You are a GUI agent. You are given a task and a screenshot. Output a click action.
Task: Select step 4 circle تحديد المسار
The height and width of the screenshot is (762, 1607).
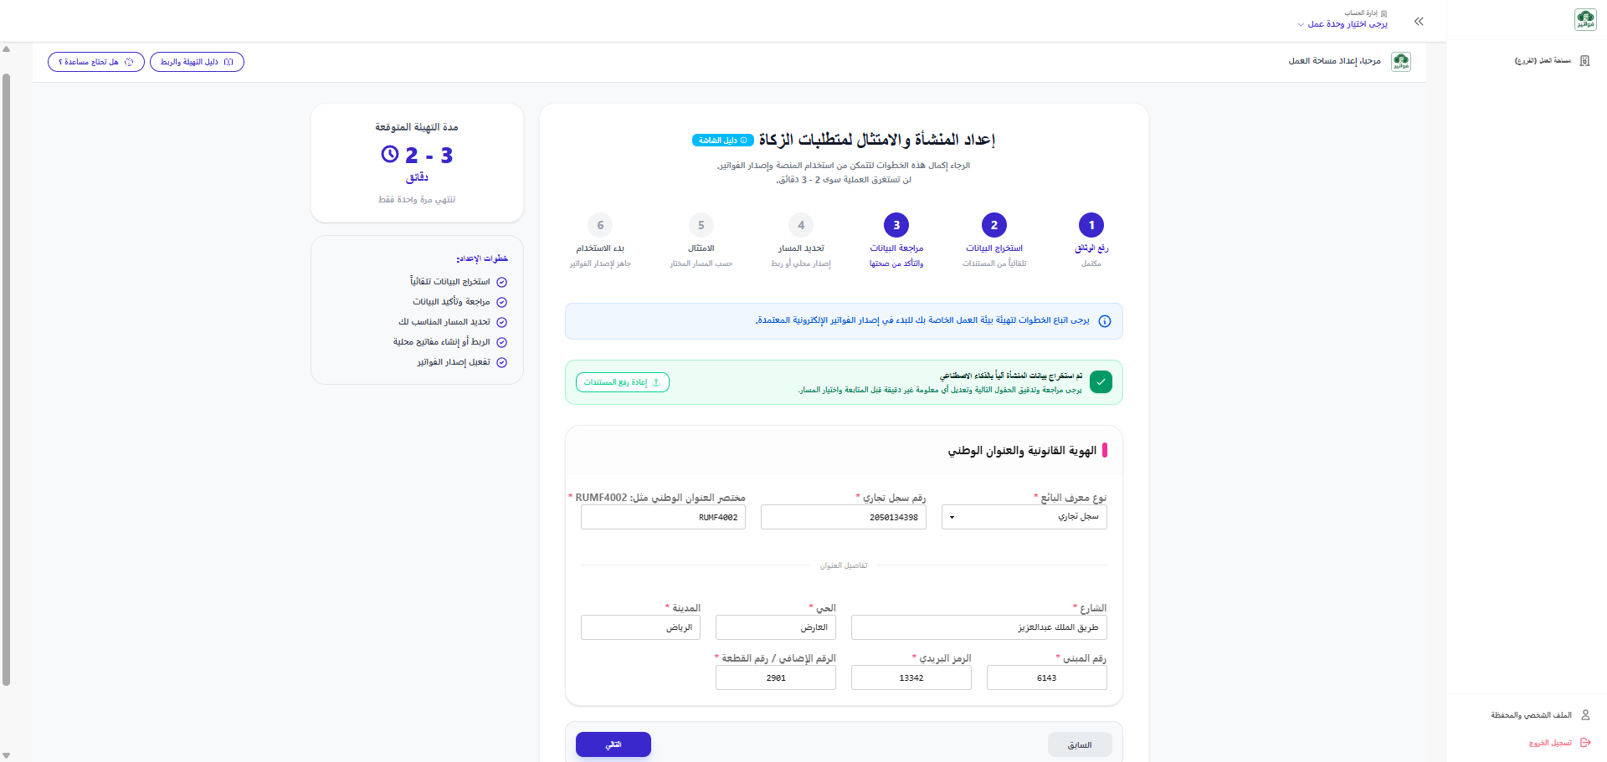[801, 225]
